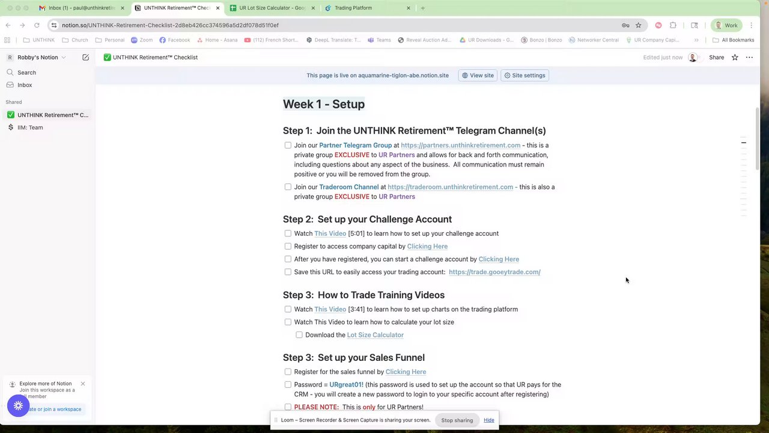Select UNTHINK Retirement page in sidebar
The height and width of the screenshot is (433, 769).
48,115
